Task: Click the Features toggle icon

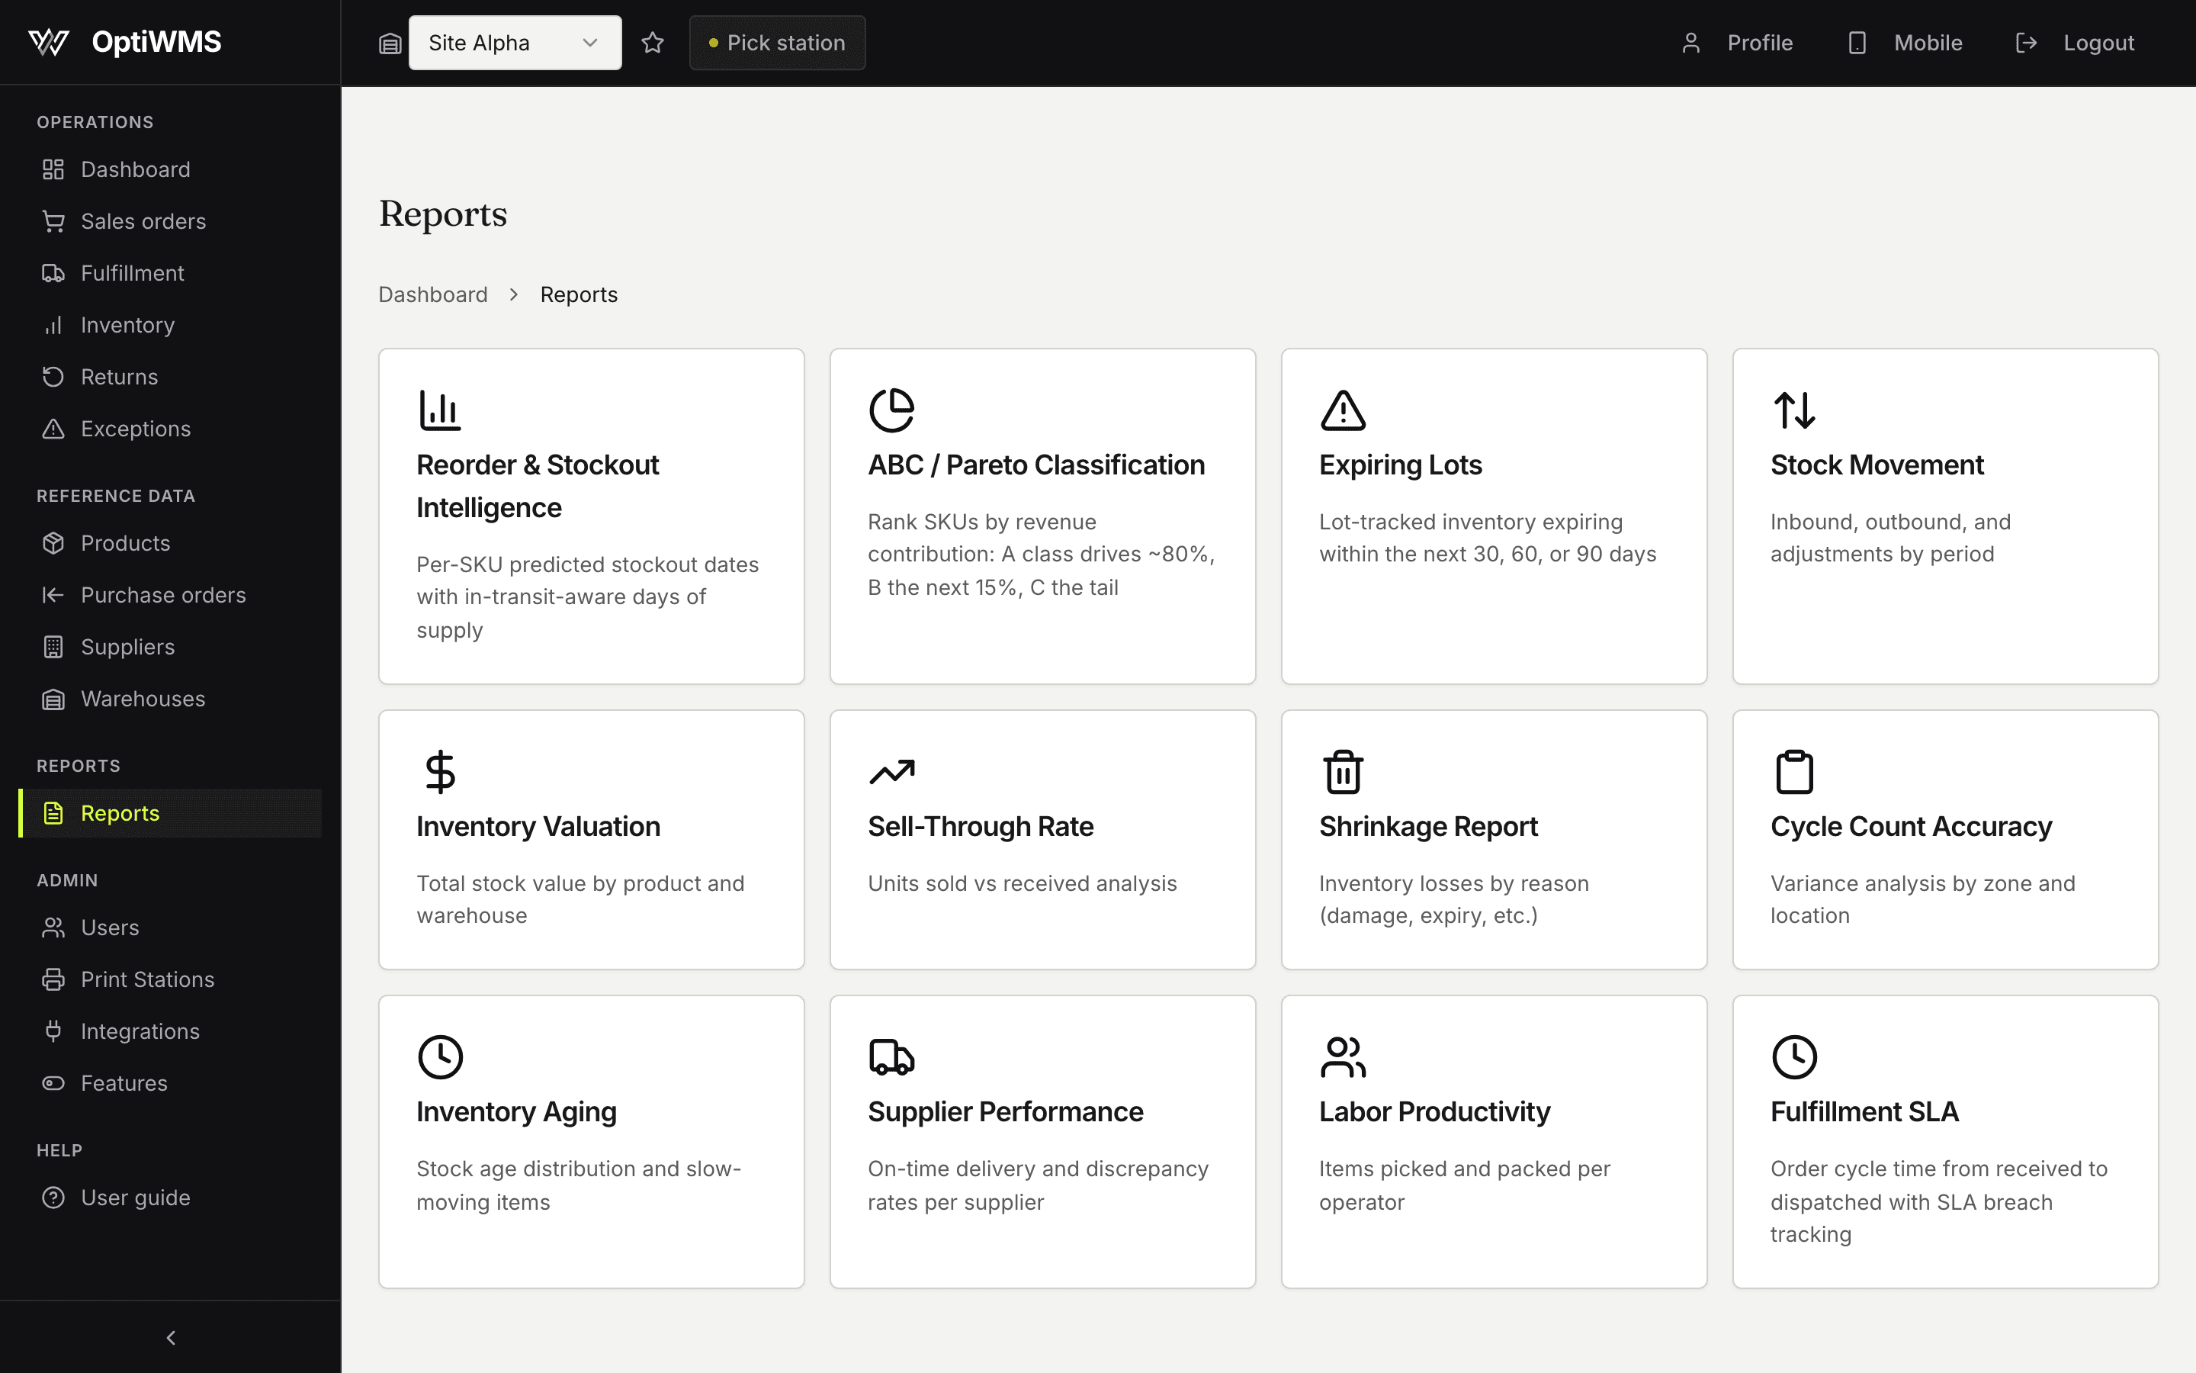Action: (x=53, y=1082)
